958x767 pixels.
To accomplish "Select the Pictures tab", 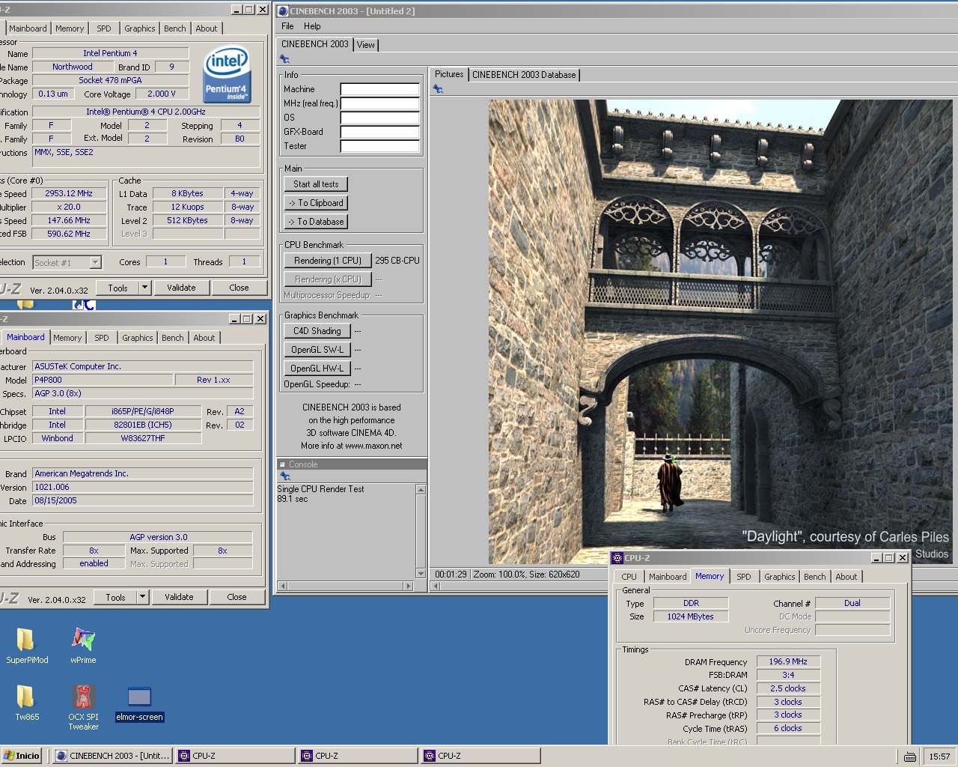I will pyautogui.click(x=449, y=74).
